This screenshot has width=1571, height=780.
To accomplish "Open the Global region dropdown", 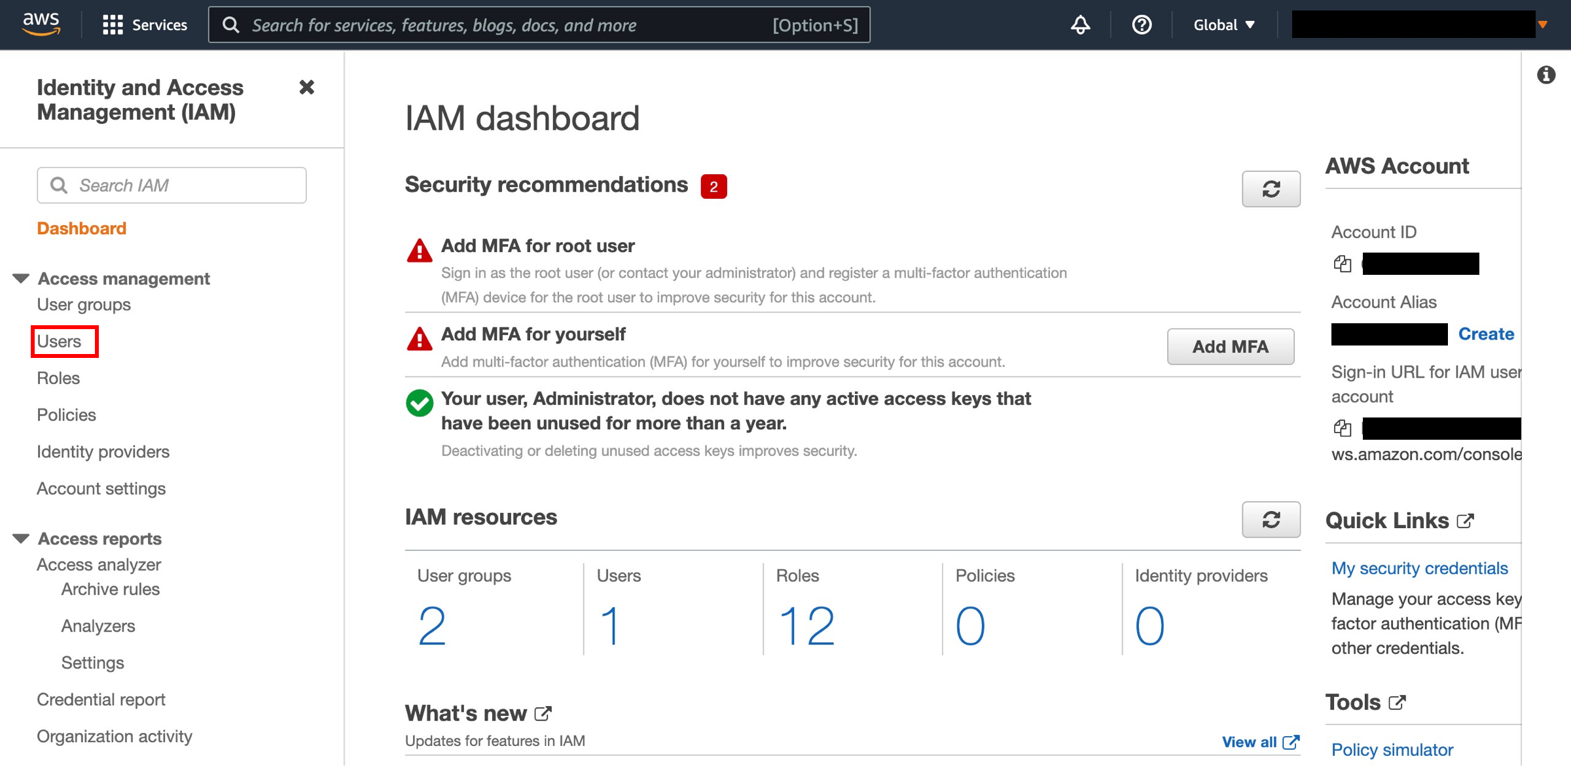I will 1224,25.
